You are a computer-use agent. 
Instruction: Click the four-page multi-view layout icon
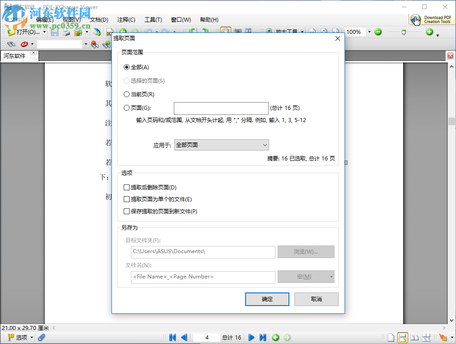426,337
